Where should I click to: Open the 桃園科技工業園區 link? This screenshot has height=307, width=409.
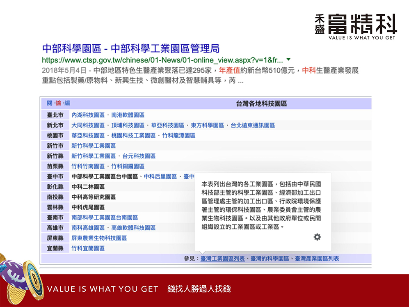pyautogui.click(x=133, y=135)
